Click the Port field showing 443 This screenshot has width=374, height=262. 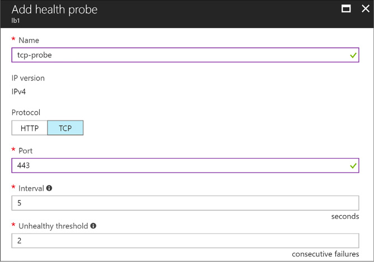[x=185, y=165]
